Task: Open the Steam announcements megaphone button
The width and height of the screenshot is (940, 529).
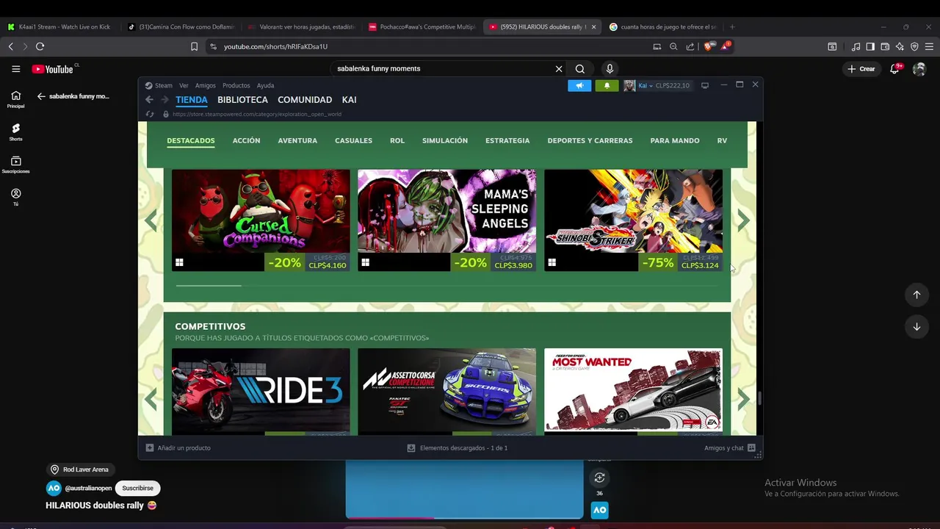Action: [579, 85]
